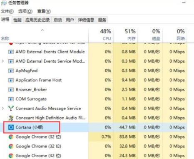The image size is (194, 159).
Task: Click the 9.4 MB memory value
Action: coord(129,80)
